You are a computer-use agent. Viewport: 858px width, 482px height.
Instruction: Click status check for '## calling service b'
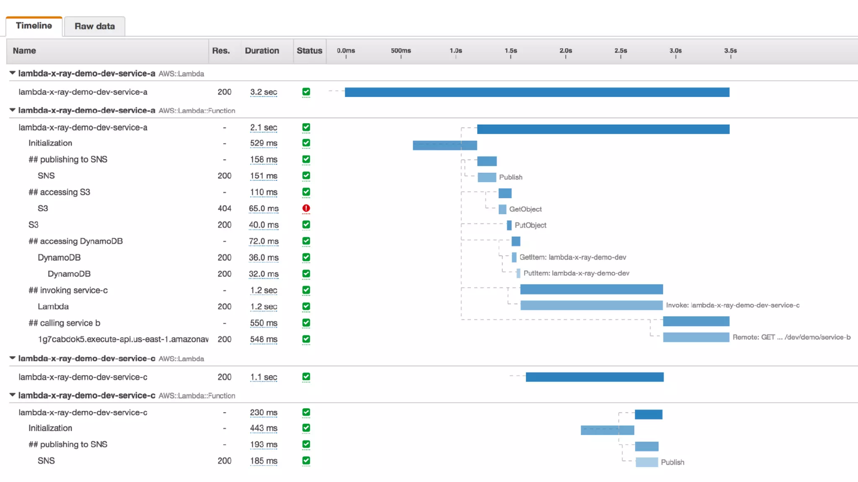tap(306, 323)
